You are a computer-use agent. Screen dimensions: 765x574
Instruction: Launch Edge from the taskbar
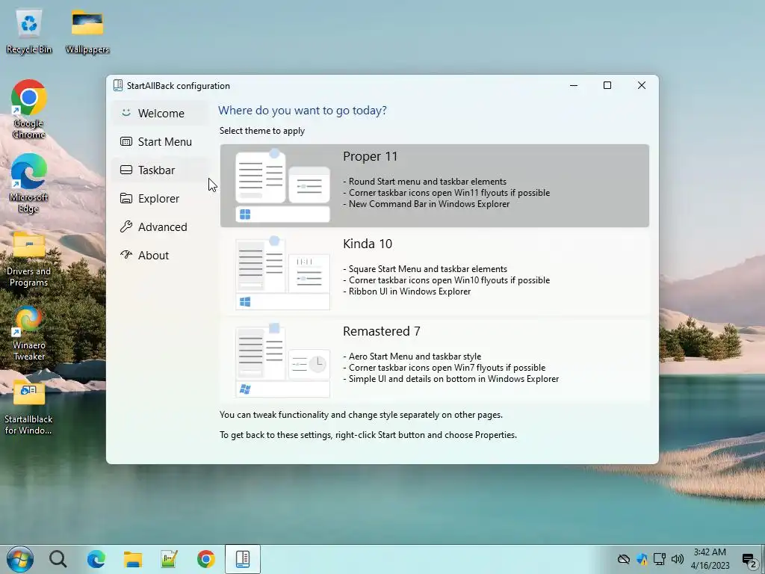click(96, 559)
